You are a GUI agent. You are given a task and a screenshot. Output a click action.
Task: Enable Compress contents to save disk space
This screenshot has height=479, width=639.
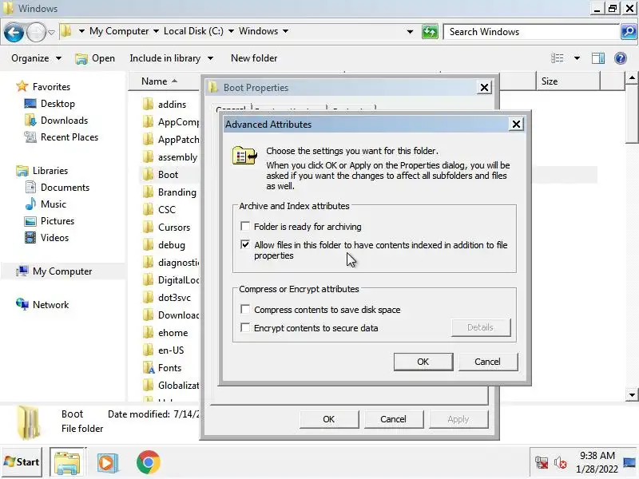245,309
